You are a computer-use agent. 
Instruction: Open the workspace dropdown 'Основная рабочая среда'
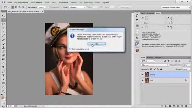[175, 7]
